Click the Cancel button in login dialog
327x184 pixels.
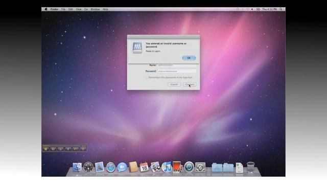174,84
